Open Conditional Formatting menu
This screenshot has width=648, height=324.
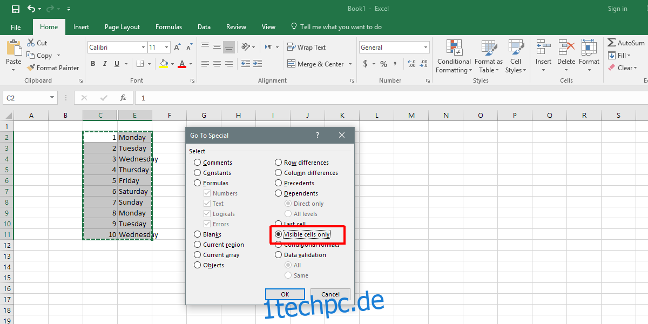[454, 57]
